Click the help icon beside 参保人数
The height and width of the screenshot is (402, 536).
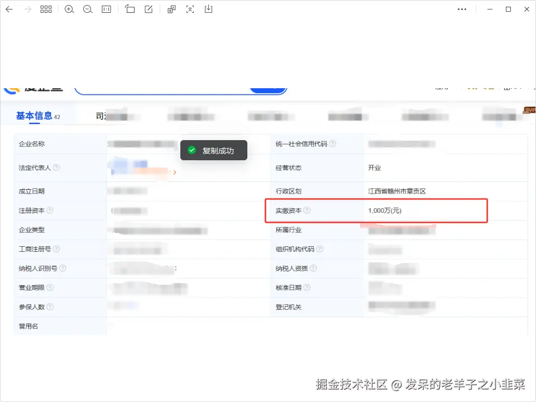[50, 307]
